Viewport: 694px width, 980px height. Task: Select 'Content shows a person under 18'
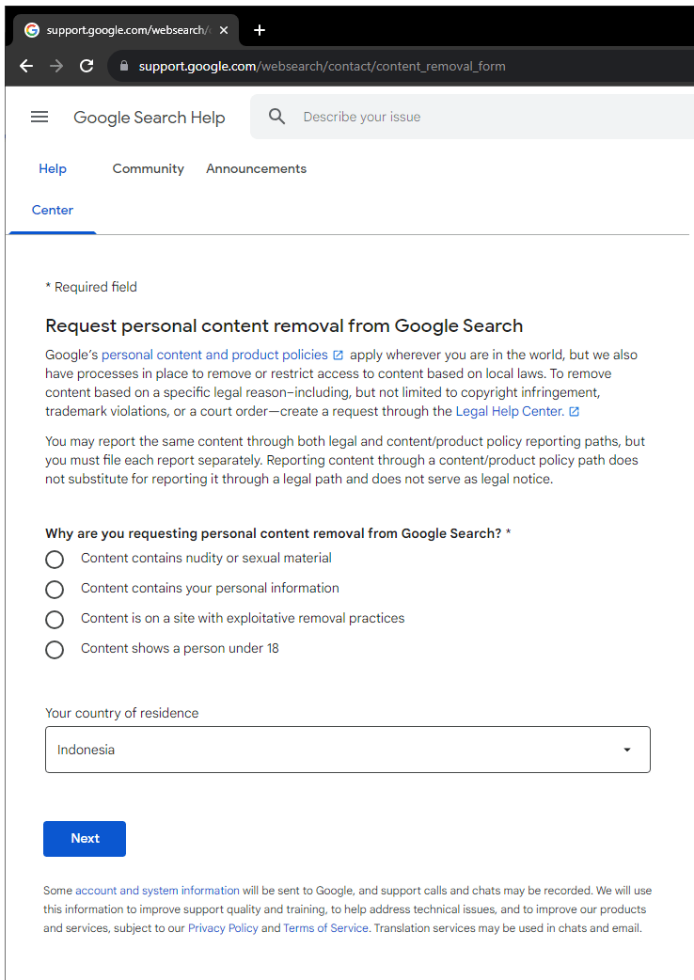pyautogui.click(x=54, y=649)
